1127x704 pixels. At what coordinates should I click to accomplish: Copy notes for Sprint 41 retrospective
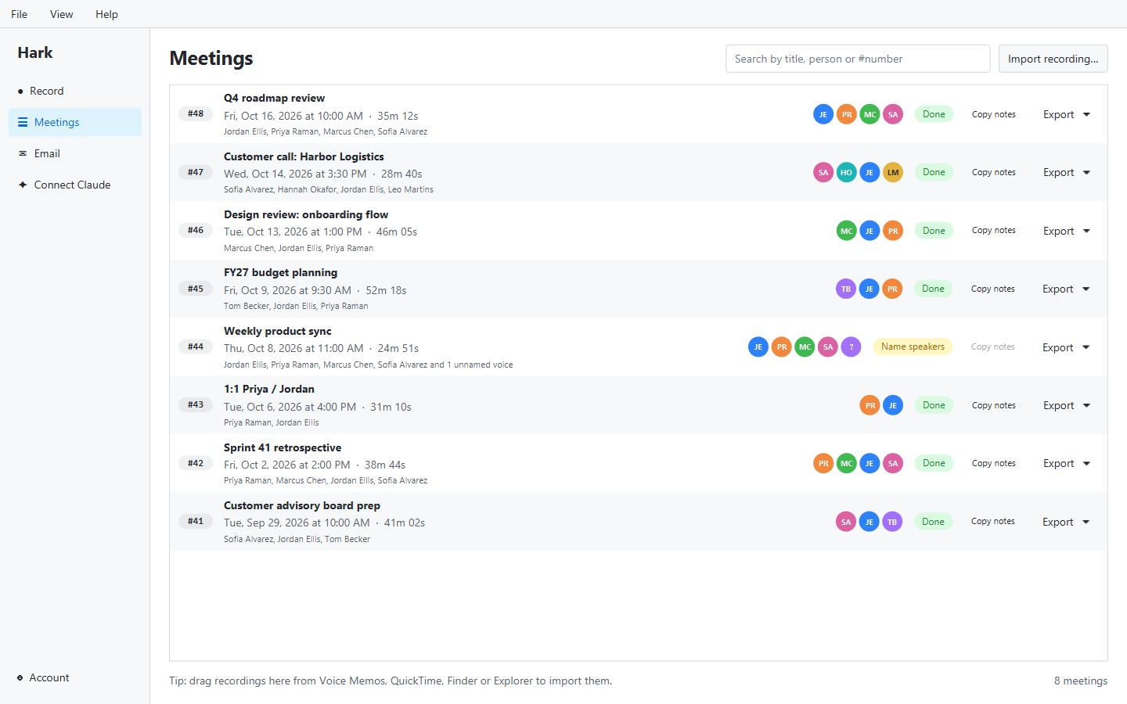tap(994, 463)
